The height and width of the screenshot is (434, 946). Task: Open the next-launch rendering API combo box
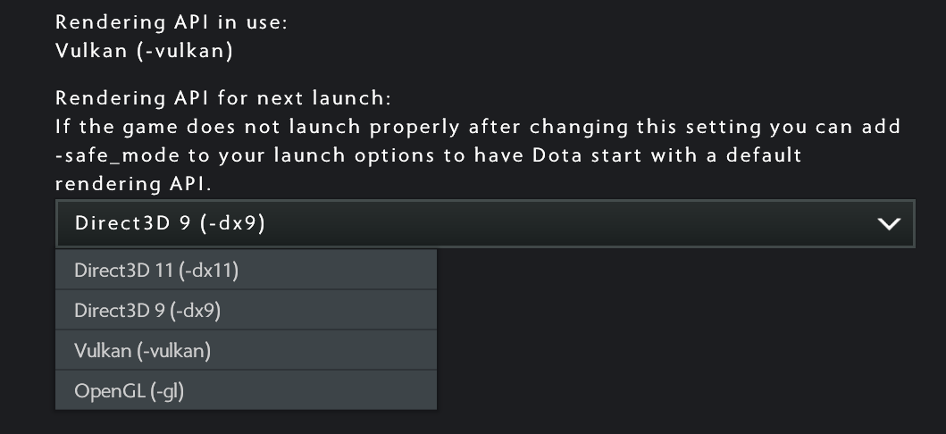pyautogui.click(x=484, y=224)
